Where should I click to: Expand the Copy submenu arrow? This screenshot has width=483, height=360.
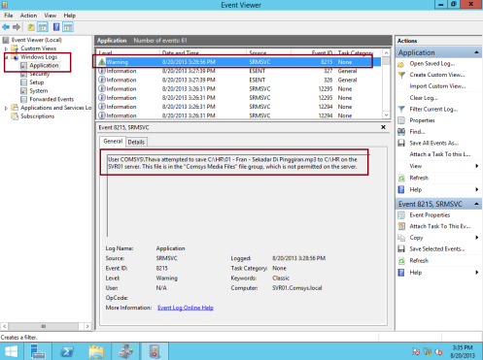[476, 238]
